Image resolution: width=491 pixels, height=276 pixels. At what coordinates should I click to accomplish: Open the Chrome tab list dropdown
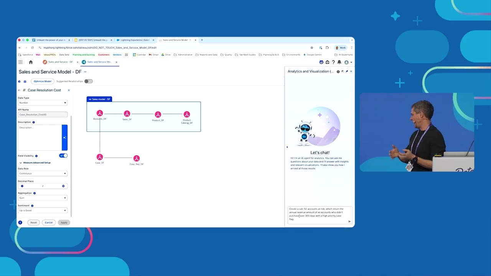point(351,40)
